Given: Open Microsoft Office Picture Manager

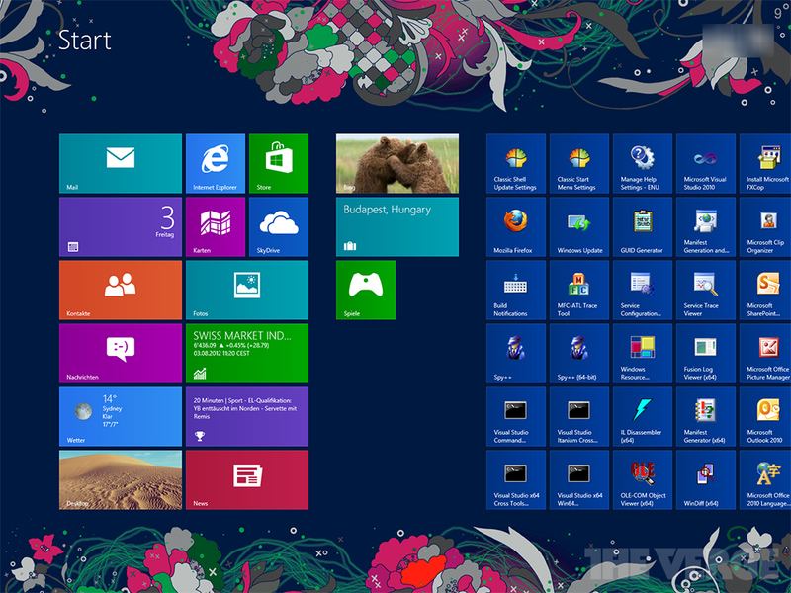Looking at the screenshot, I should click(x=765, y=354).
